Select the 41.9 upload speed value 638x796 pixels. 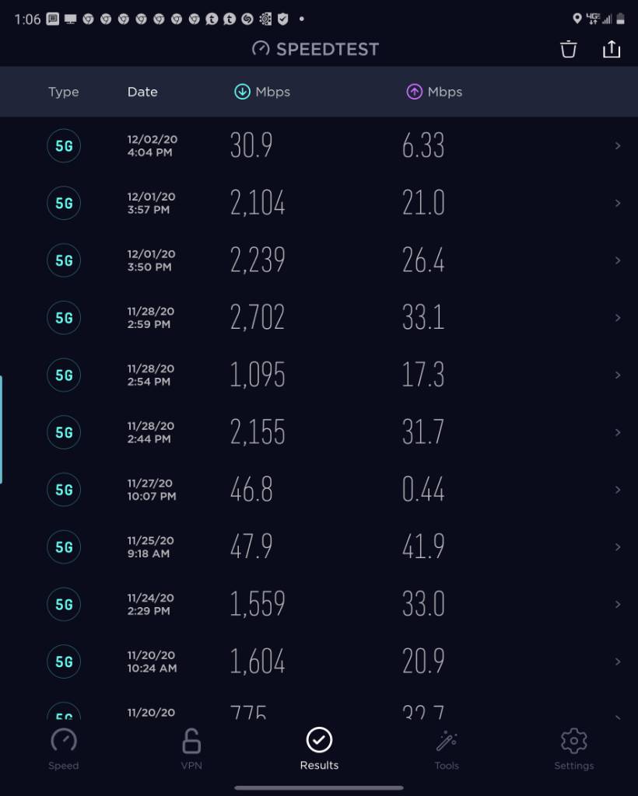point(423,547)
